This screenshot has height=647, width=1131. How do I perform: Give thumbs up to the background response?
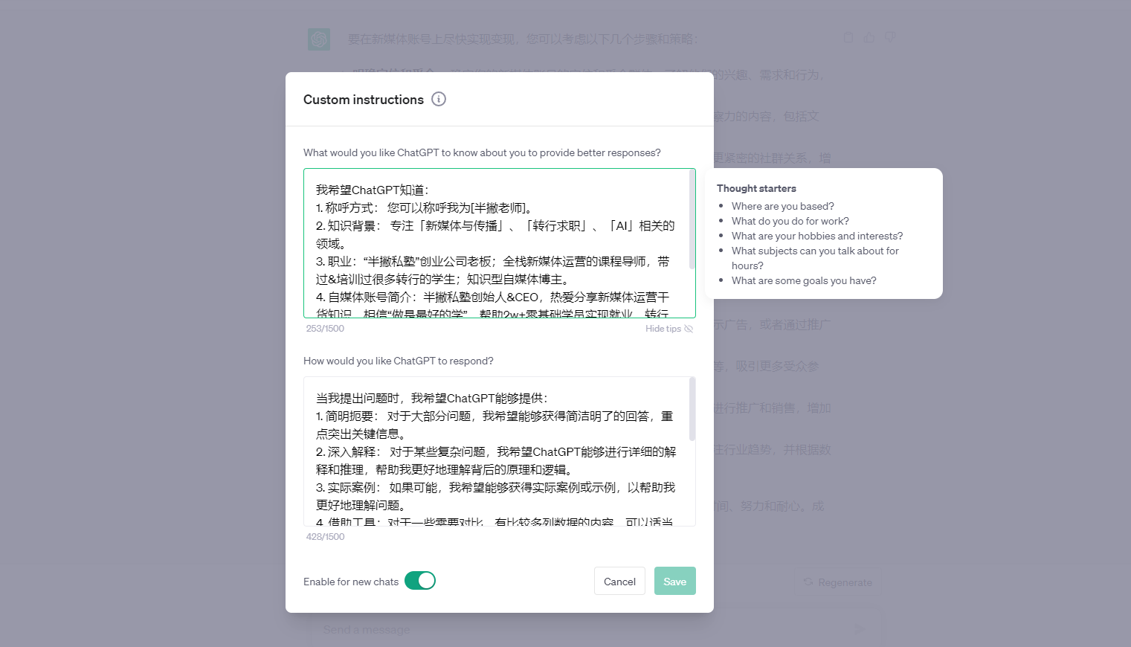(x=869, y=38)
